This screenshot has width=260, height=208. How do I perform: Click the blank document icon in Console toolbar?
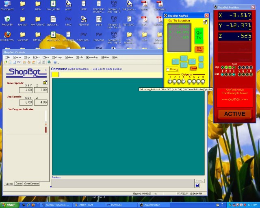15,62
